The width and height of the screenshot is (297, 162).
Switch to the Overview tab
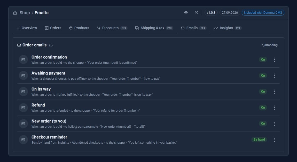pyautogui.click(x=27, y=28)
